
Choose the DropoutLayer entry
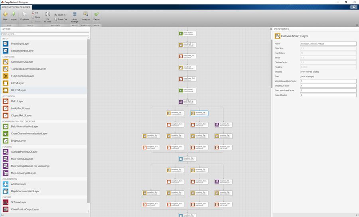pos(18,140)
